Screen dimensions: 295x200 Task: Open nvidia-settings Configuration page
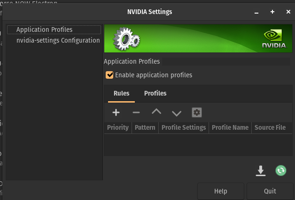point(58,40)
